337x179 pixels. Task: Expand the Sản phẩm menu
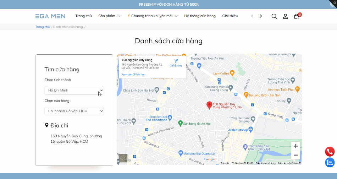pyautogui.click(x=109, y=16)
